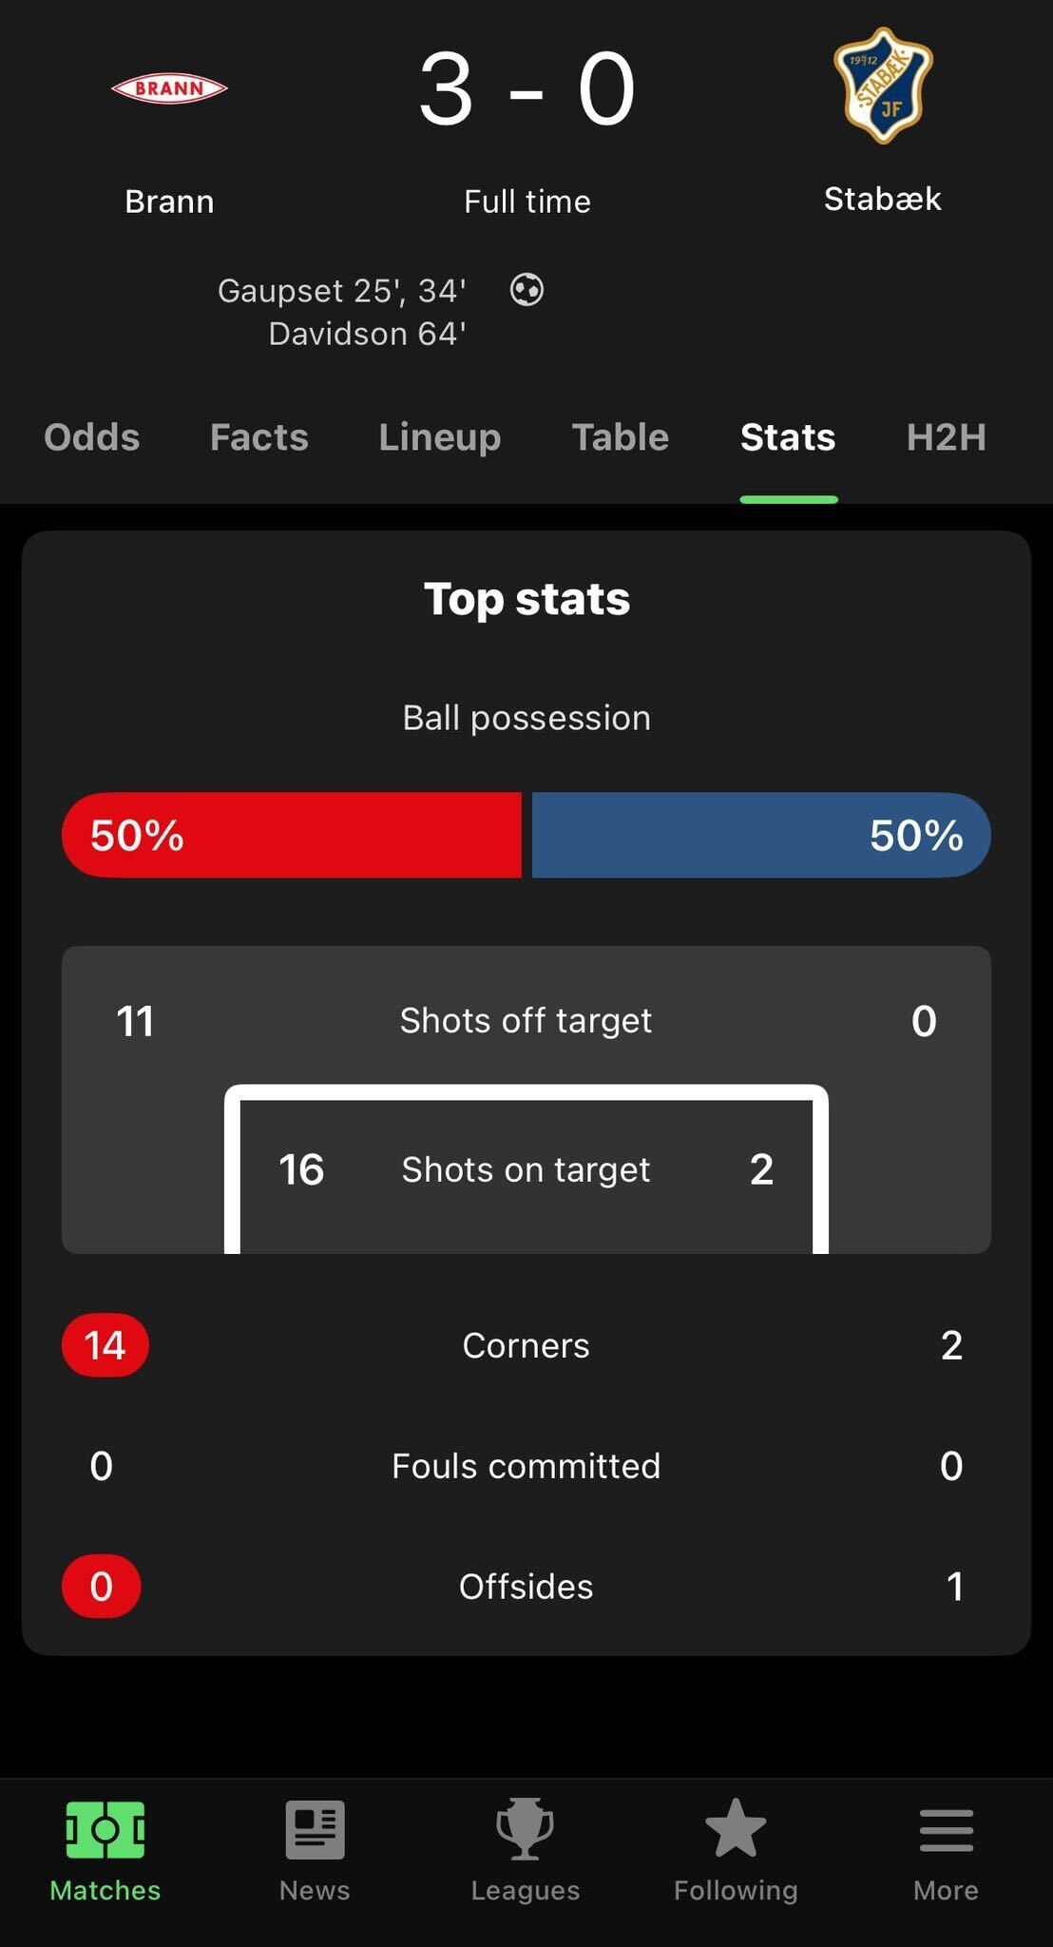Open the News newspaper icon
Viewport: 1053px width, 1947px height.
coord(315,1829)
